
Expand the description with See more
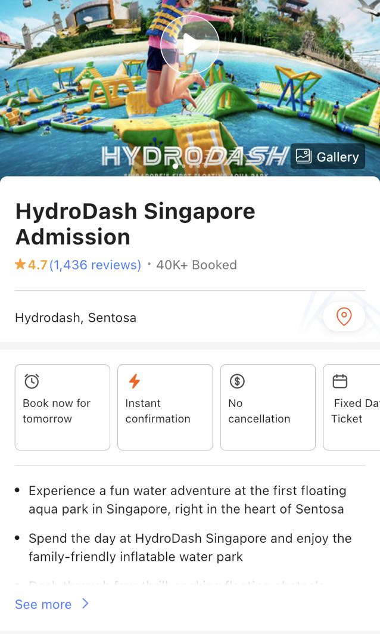[43, 604]
